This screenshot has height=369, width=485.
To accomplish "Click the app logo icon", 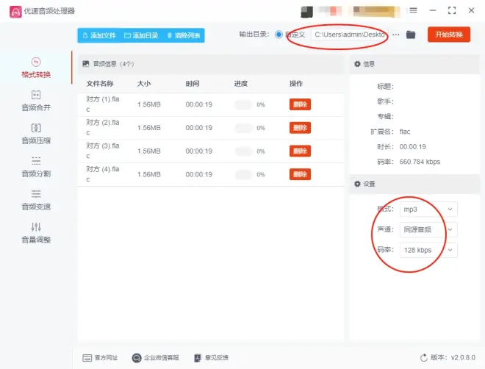I will 15,12.
